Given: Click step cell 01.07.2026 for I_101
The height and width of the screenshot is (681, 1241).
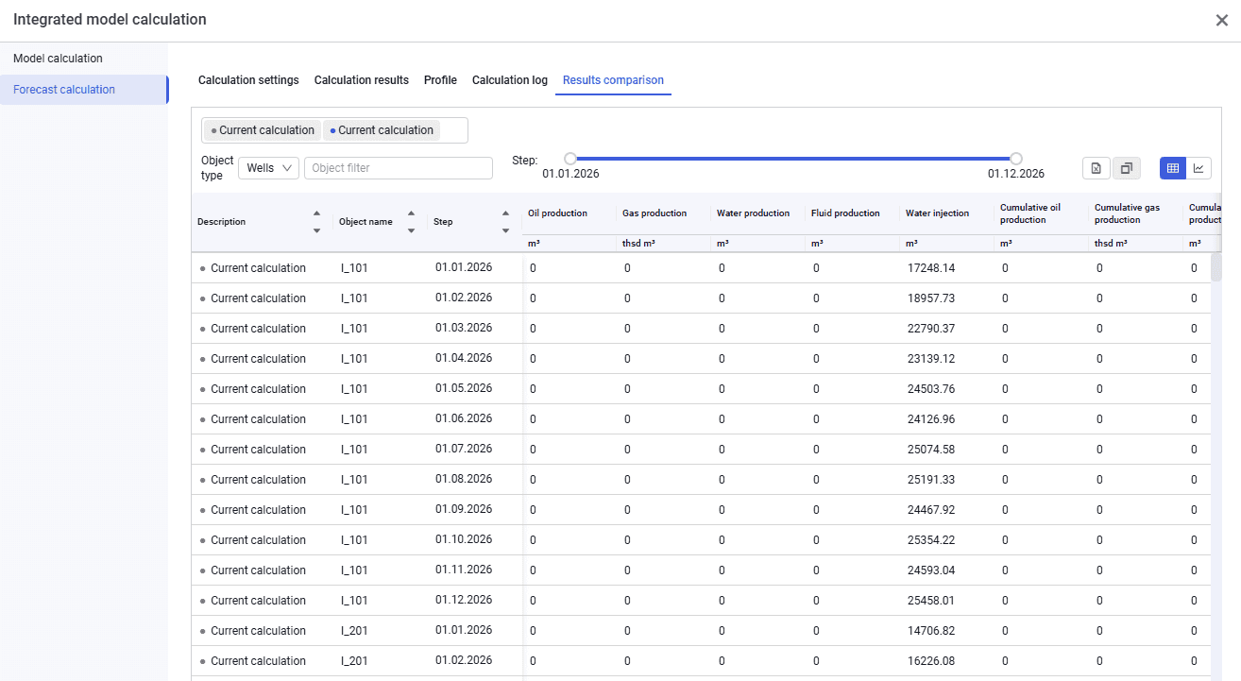Looking at the screenshot, I should (464, 449).
